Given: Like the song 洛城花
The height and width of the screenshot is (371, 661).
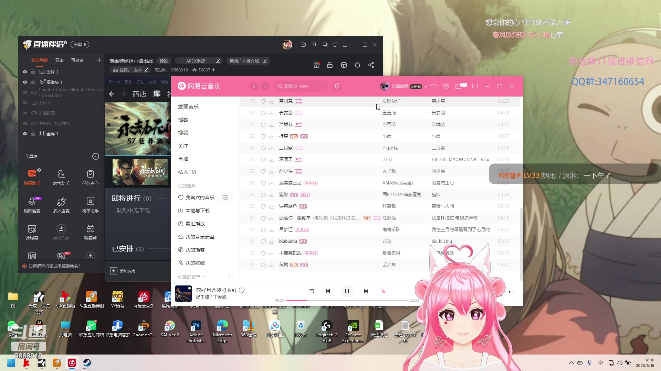Looking at the screenshot, I should tap(263, 125).
